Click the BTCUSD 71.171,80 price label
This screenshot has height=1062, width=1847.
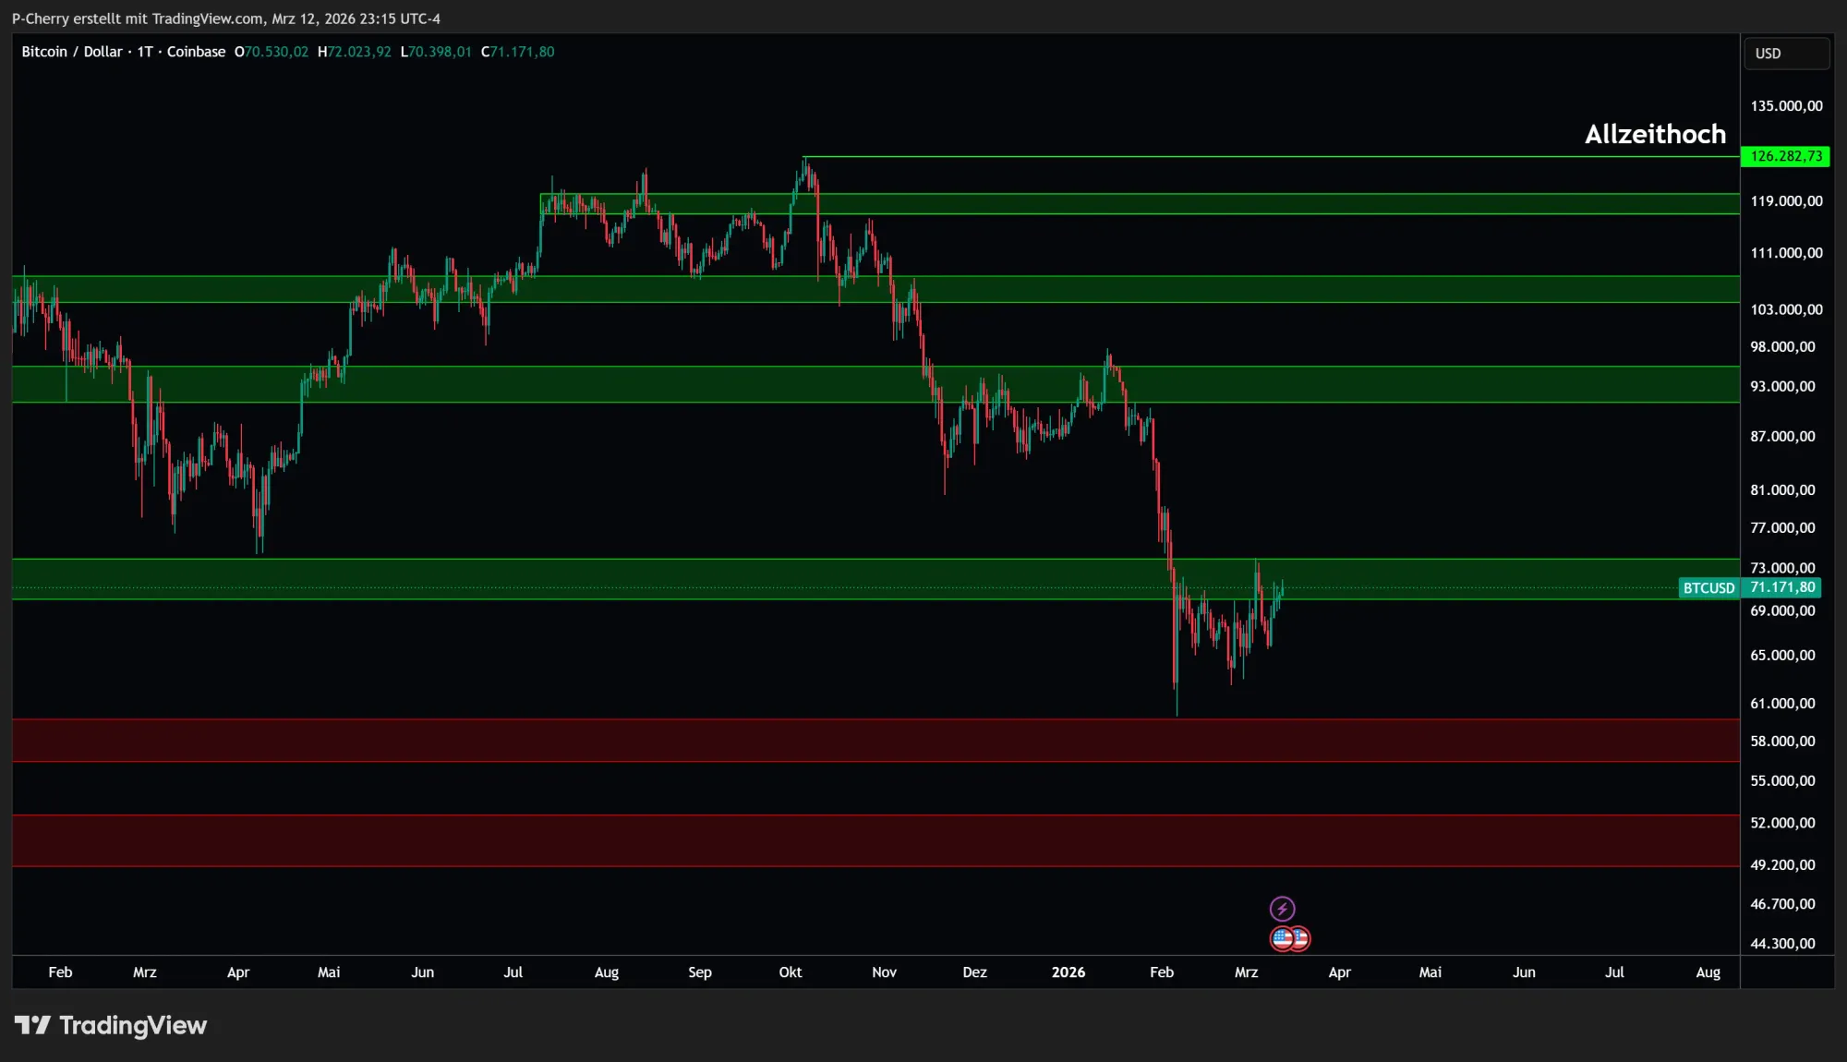pyautogui.click(x=1748, y=587)
